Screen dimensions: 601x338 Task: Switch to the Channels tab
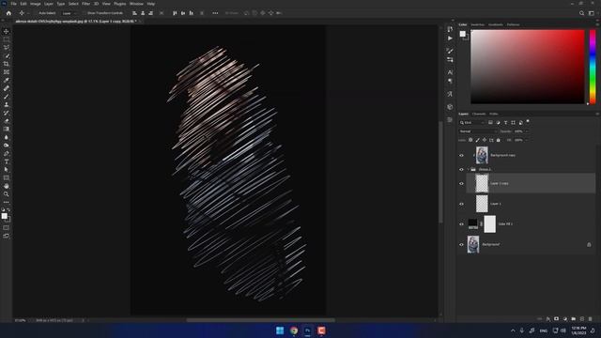click(x=479, y=114)
